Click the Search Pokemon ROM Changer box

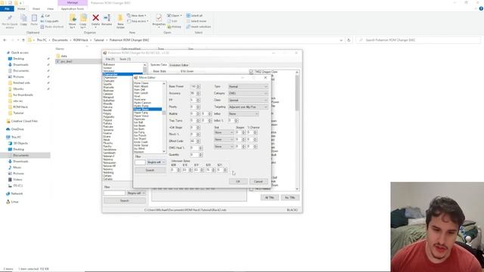pyautogui.click(x=418, y=40)
